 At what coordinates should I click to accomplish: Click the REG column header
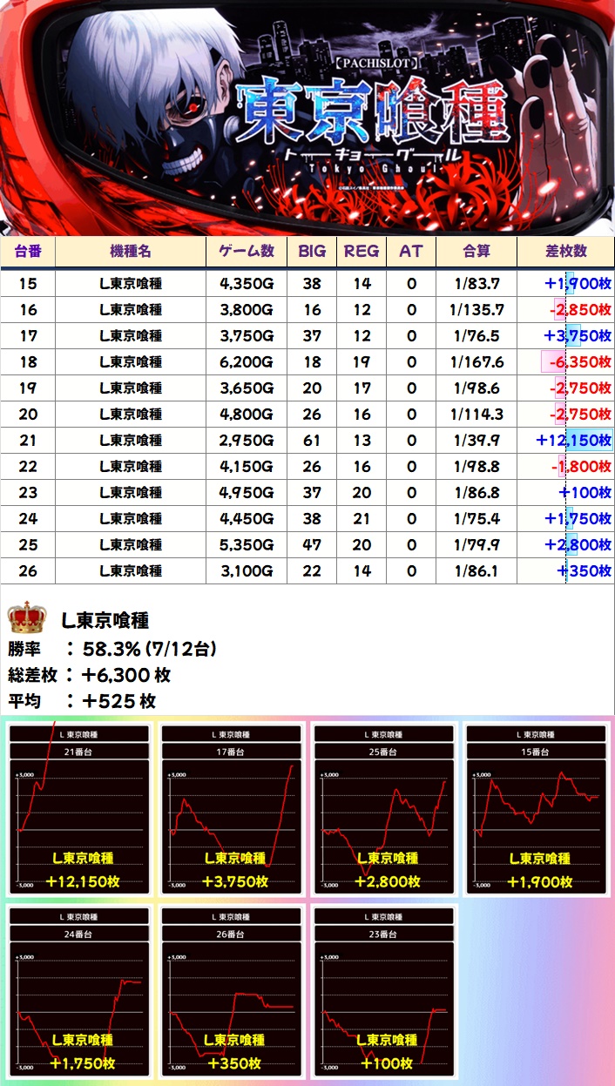tap(362, 251)
